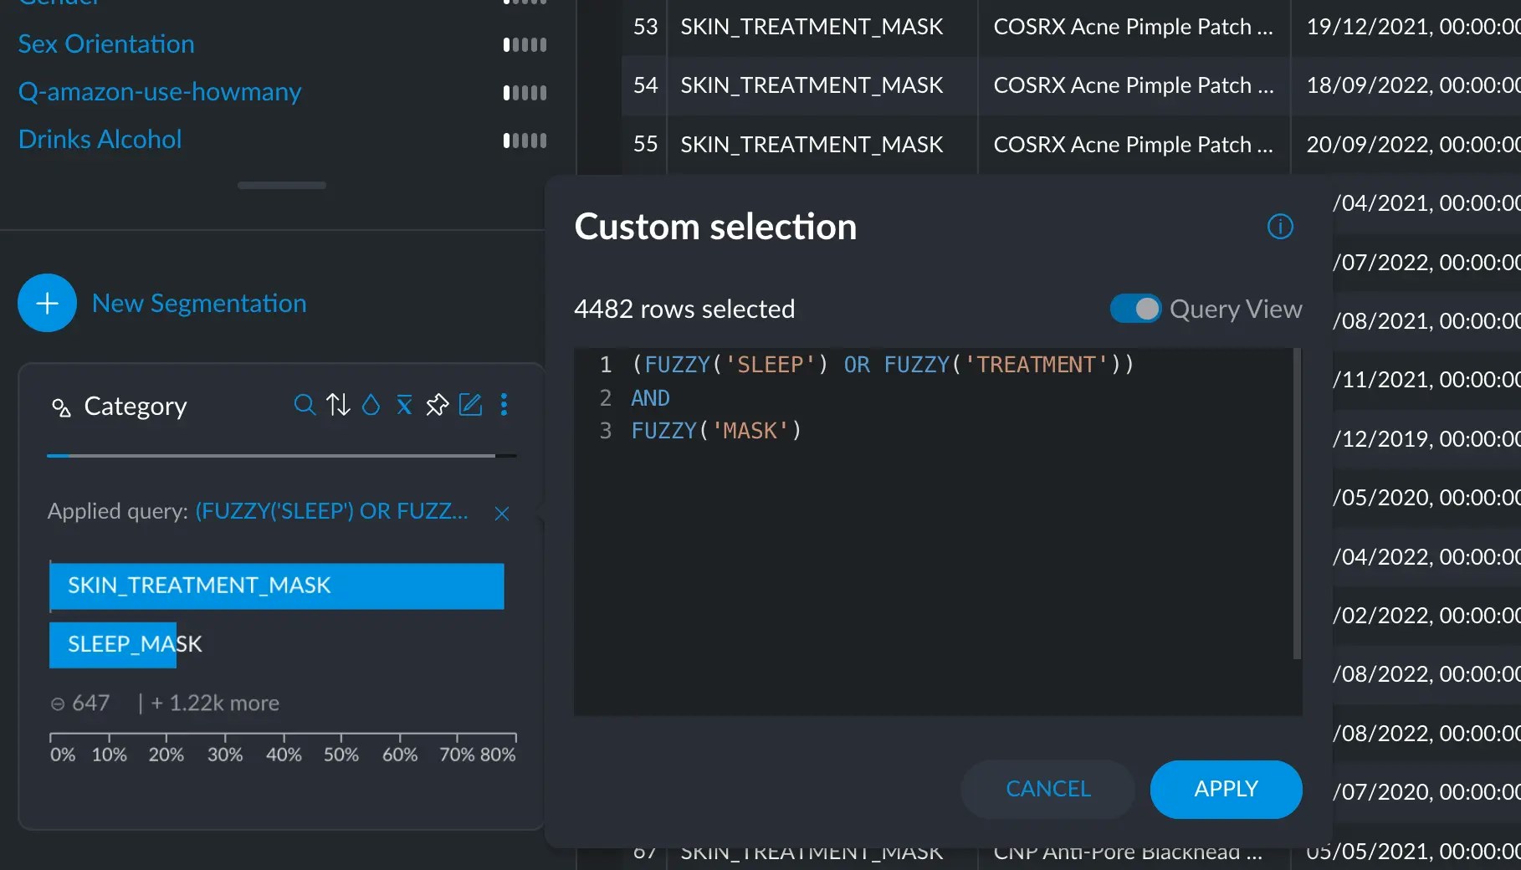1521x870 pixels.
Task: Apply the custom selection query
Action: 1226,789
